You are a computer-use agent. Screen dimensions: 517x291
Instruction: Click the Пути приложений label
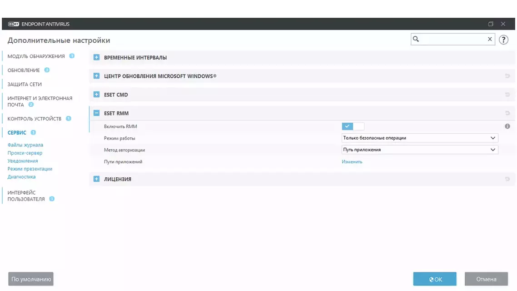point(123,162)
